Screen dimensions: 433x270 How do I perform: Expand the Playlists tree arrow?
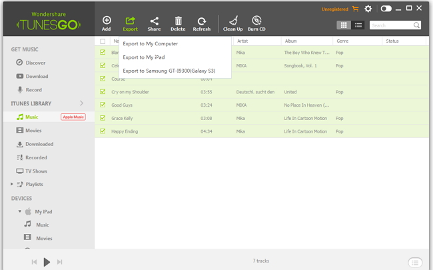click(x=12, y=184)
